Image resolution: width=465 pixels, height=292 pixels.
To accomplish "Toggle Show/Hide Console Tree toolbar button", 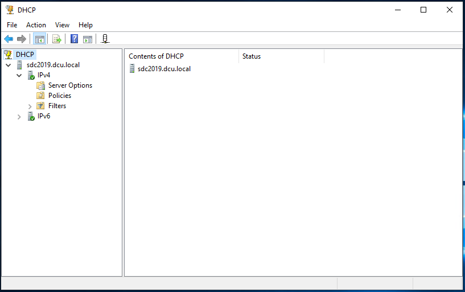I will point(39,39).
